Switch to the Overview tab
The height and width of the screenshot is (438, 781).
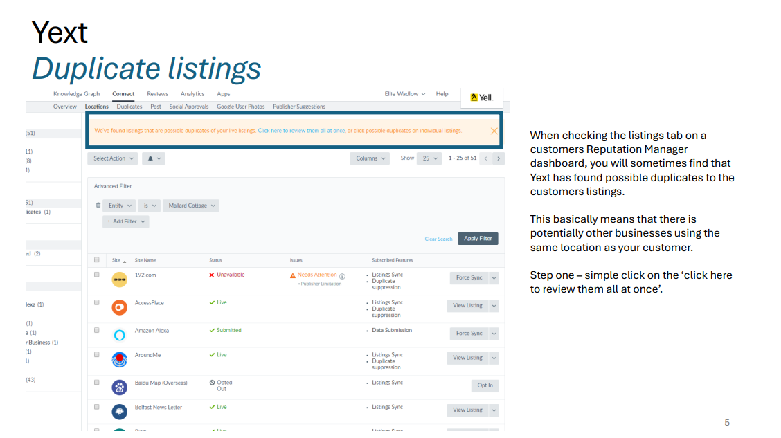[65, 107]
